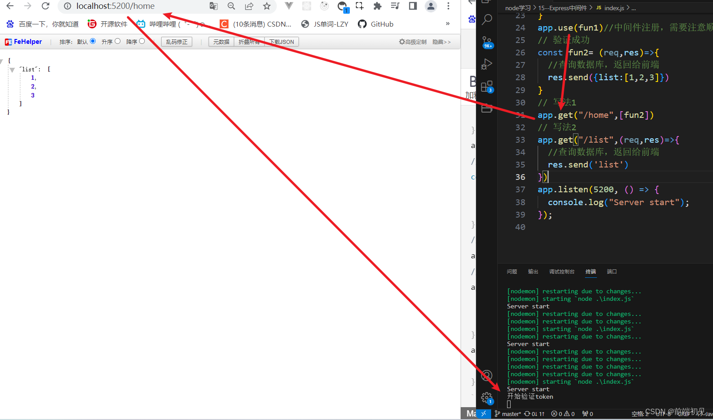Open Source Control view with 9K+ badge

(x=487, y=42)
